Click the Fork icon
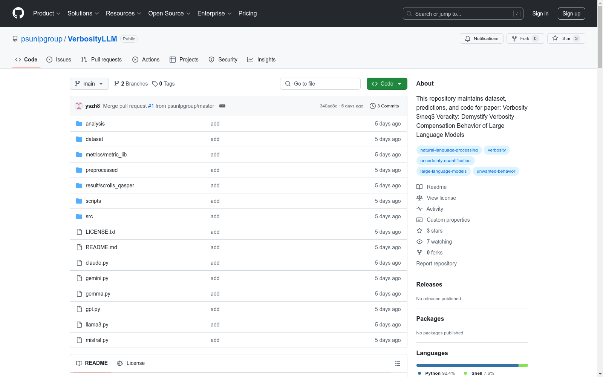The image size is (603, 377). [x=514, y=38]
